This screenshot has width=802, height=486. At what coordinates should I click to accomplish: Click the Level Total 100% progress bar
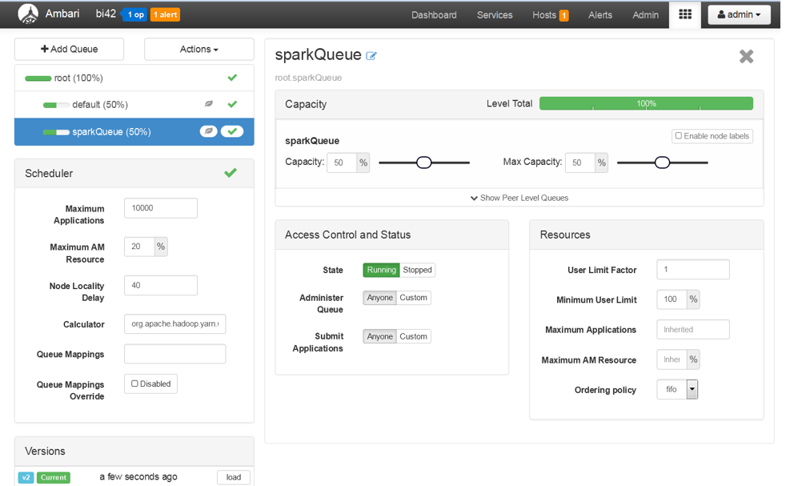coord(646,103)
